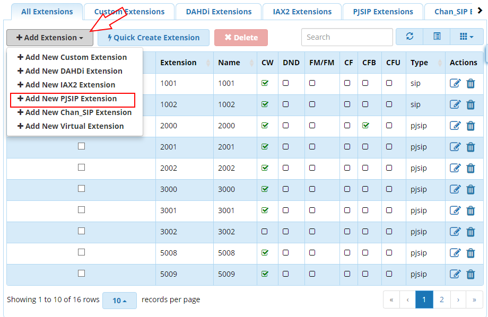Viewport: 488px width, 317px height.
Task: Switch to the IAX2 Extensions tab
Action: click(x=302, y=12)
